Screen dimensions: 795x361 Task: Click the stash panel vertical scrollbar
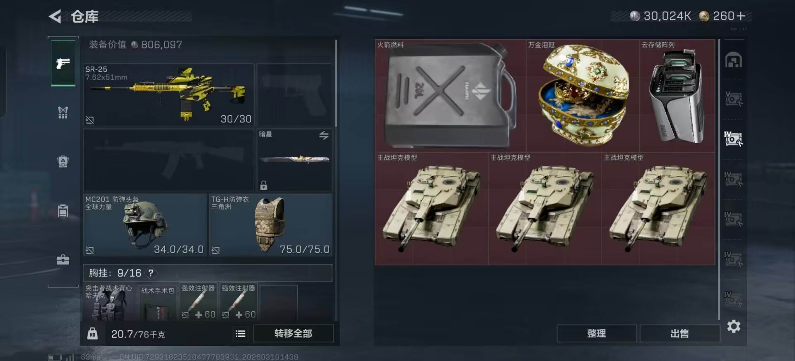[x=719, y=179]
